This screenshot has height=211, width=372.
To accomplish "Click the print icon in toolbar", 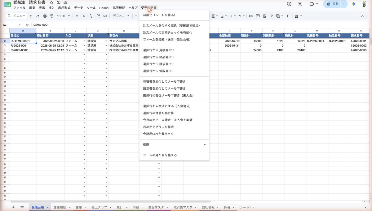I will click(45, 16).
